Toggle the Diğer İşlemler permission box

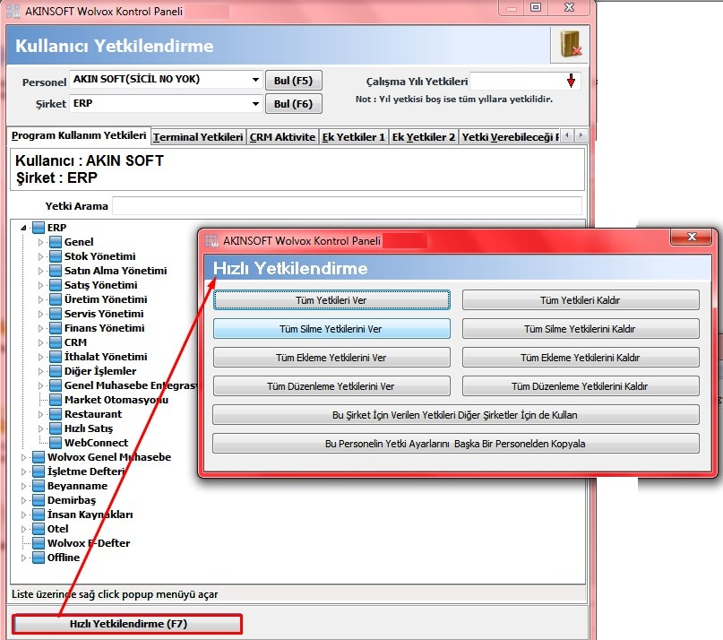click(56, 371)
